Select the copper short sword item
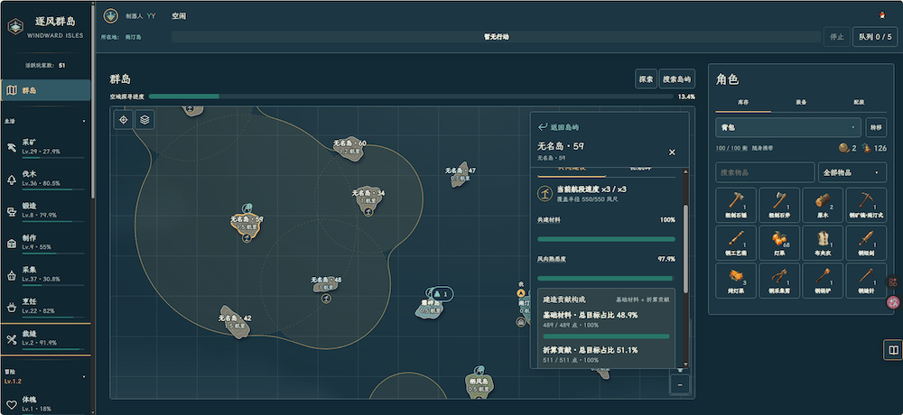The width and height of the screenshot is (903, 415). (x=866, y=243)
